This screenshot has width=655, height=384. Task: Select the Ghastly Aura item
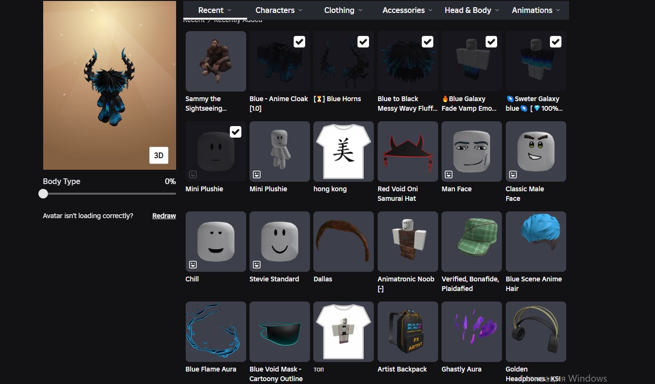pos(471,332)
